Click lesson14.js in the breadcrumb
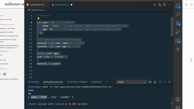Screen dimensions: 194x109 click(37, 10)
